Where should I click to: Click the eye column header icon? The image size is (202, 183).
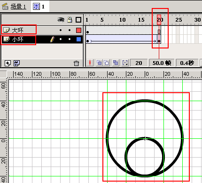tap(61, 20)
